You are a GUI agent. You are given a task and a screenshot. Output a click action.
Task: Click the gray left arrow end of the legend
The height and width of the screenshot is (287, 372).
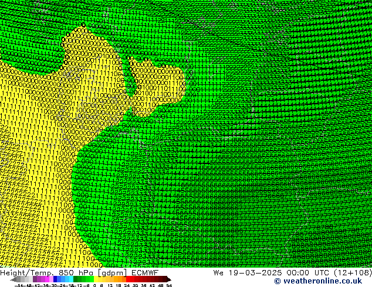(x=13, y=279)
